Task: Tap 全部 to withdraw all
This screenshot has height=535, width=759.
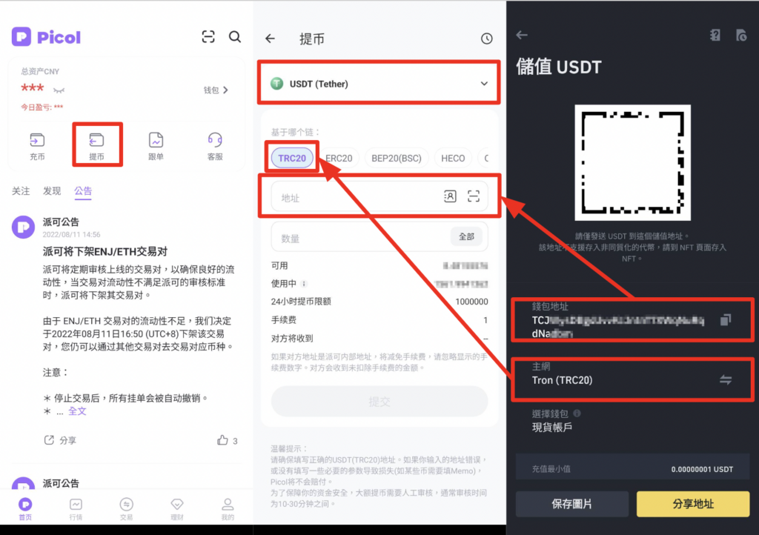Action: click(x=466, y=236)
